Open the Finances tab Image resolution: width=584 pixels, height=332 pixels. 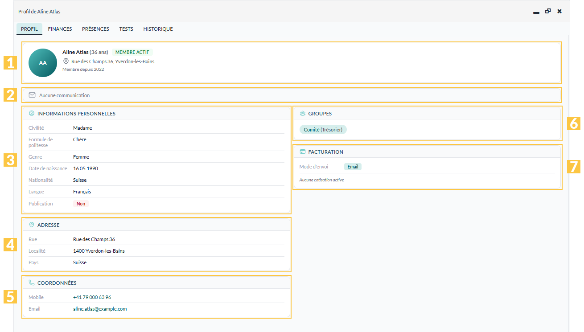point(60,29)
